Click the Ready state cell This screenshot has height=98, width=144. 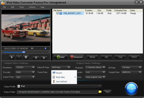133,13
